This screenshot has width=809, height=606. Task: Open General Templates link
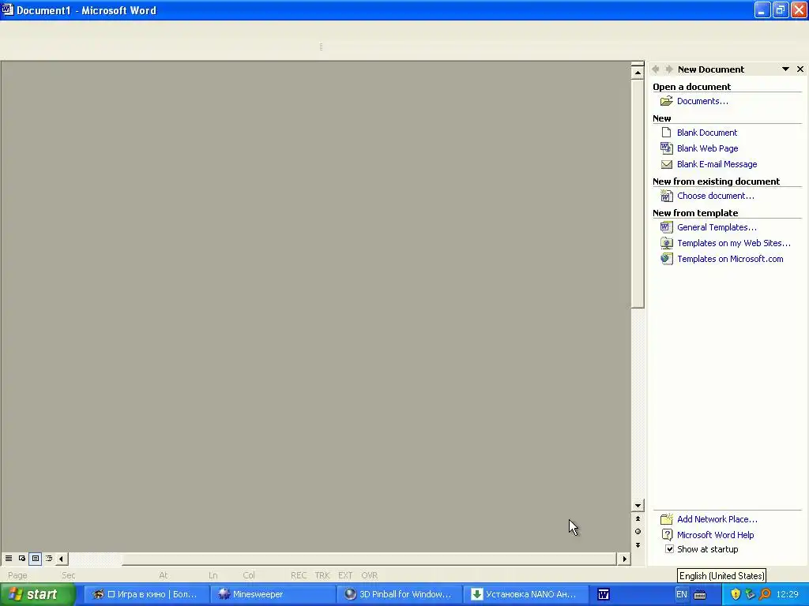click(x=717, y=227)
